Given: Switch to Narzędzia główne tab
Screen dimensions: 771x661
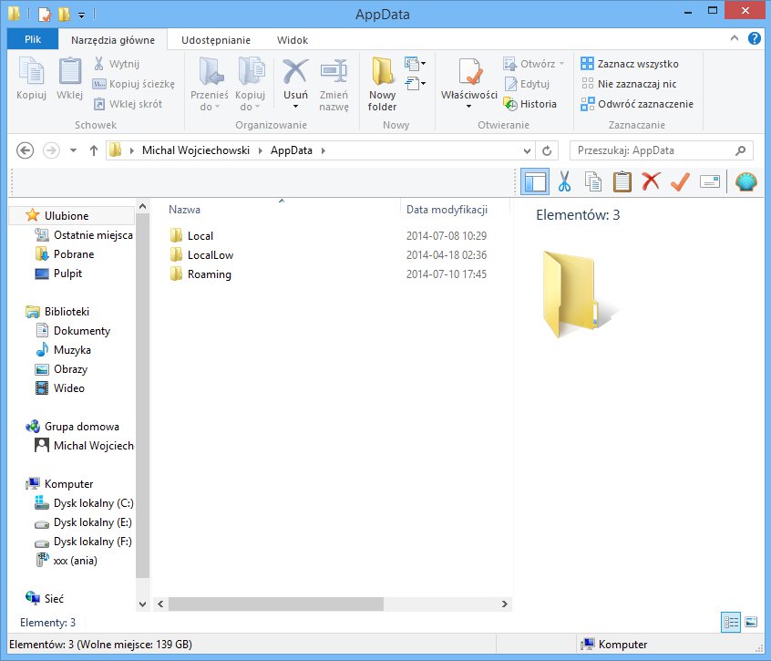Looking at the screenshot, I should tap(113, 40).
